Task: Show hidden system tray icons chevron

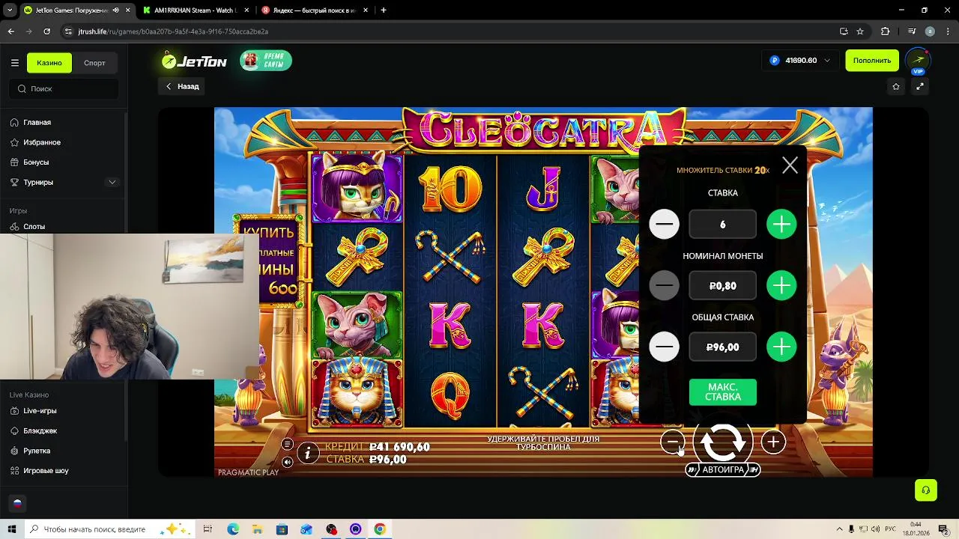Action: (839, 529)
